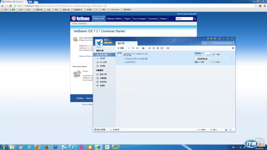
Task: Click the NetBeans site search field
Action: pos(184,19)
